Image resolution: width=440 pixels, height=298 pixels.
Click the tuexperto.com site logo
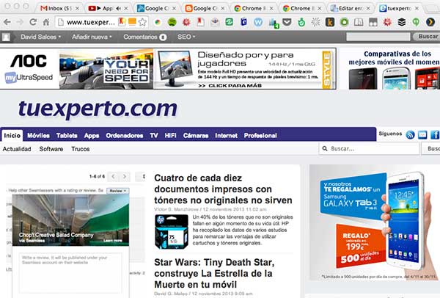pos(98,109)
